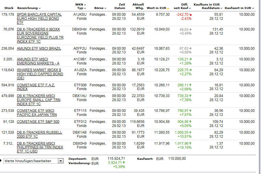The width and height of the screenshot is (261, 174).
Task: Open ComStage ETF S&P 500 link
Action: point(38,122)
